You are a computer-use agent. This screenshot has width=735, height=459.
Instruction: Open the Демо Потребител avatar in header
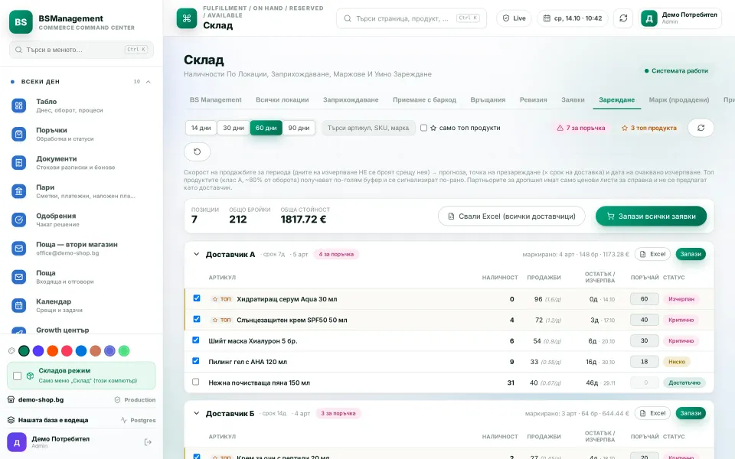(649, 18)
